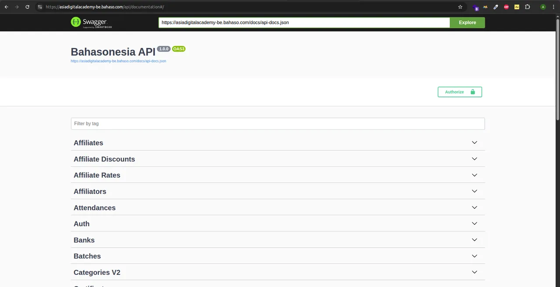Image resolution: width=560 pixels, height=287 pixels.
Task: Click the Filter by tag field
Action: 277,124
